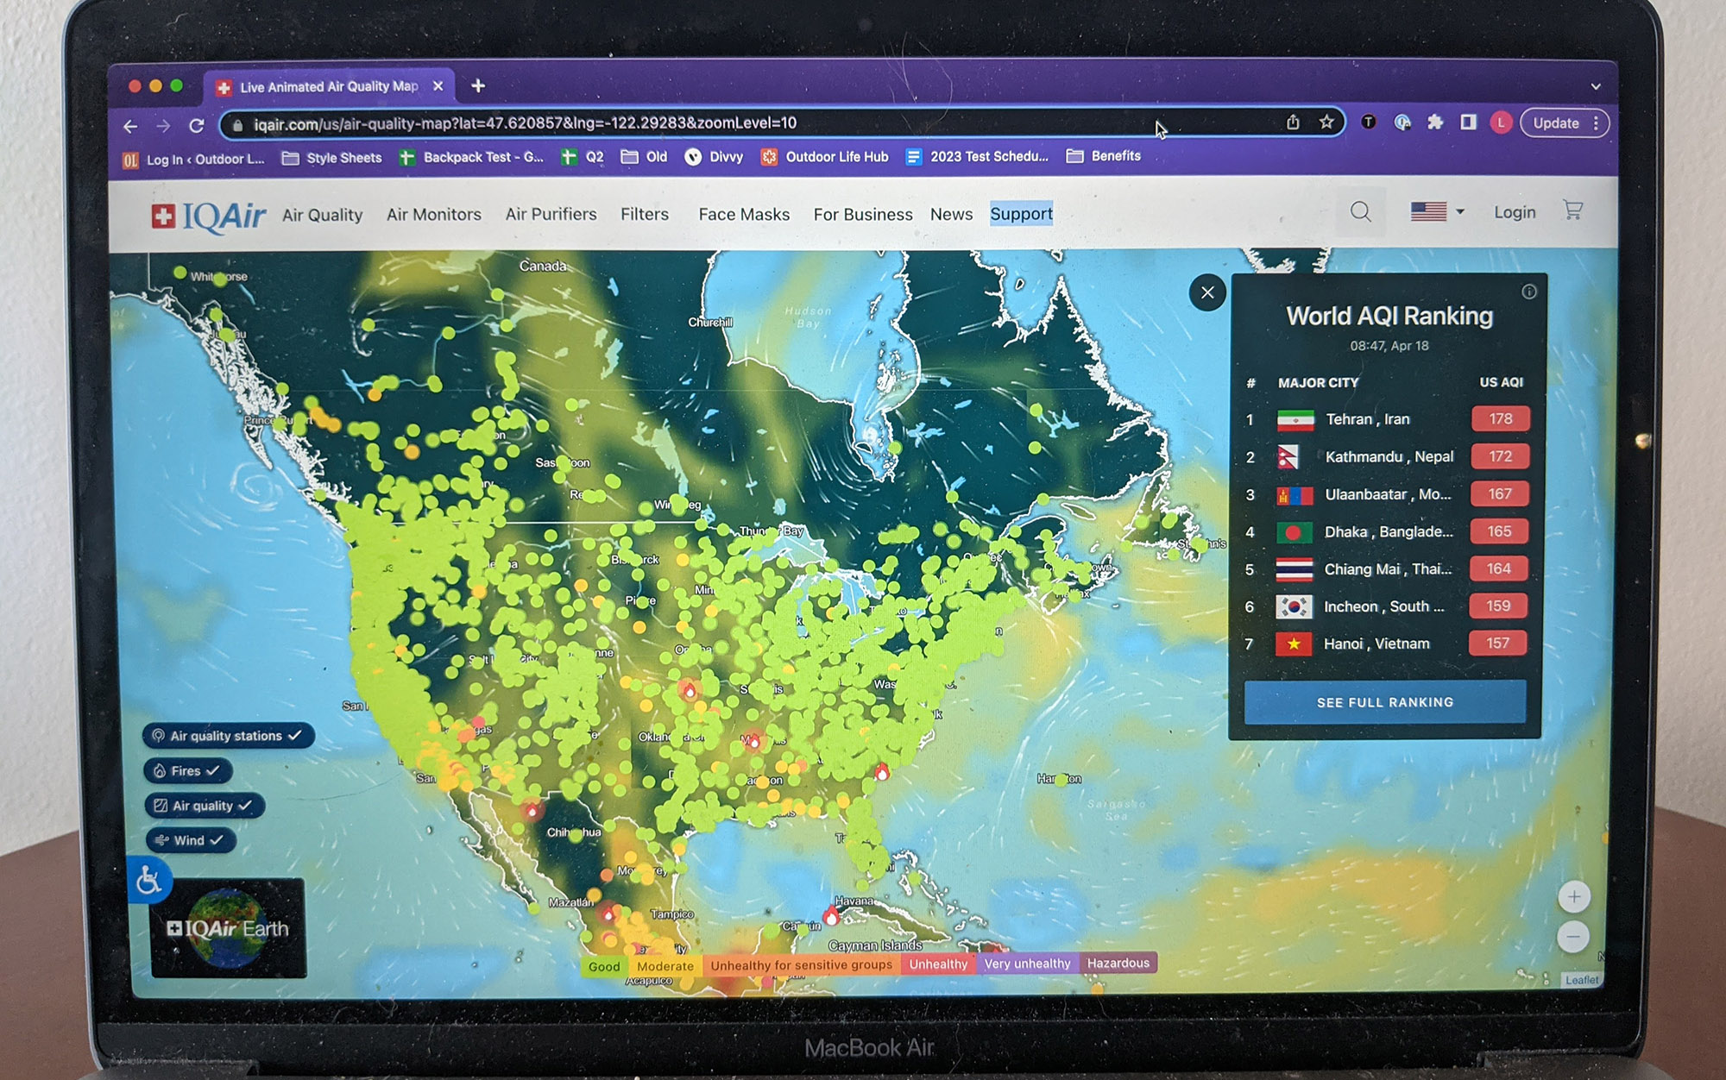Click the search magnifier icon
This screenshot has height=1080, width=1726.
coord(1360,212)
